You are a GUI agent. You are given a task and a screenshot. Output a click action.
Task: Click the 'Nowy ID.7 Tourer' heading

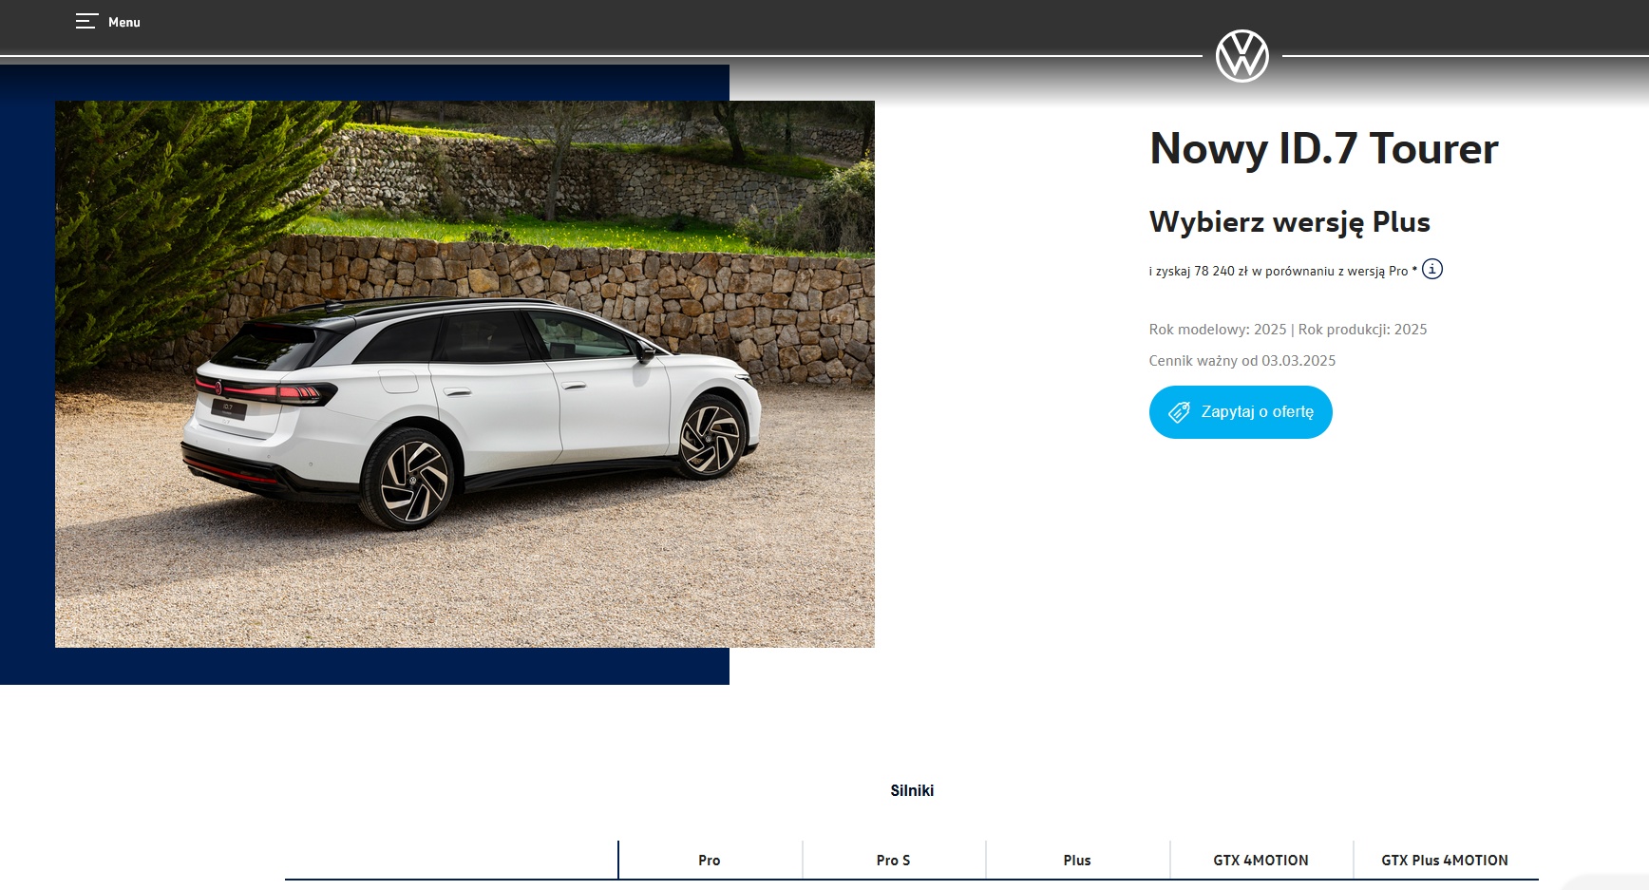[x=1324, y=149]
